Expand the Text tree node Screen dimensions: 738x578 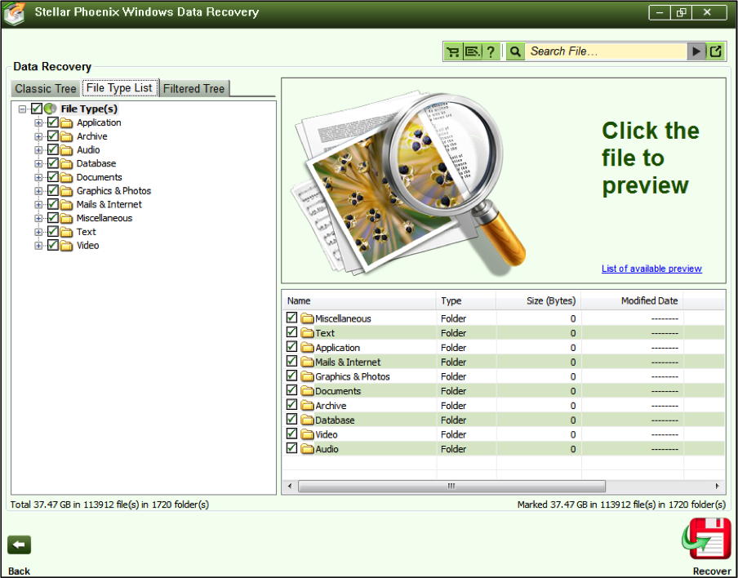click(x=38, y=232)
